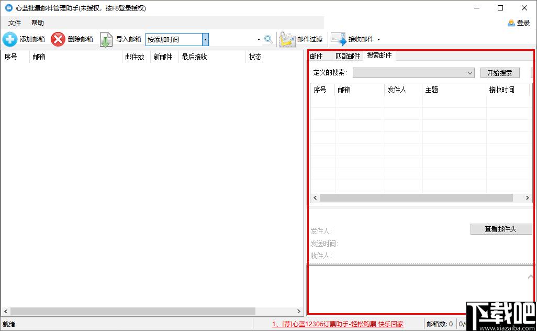Click the 查看邮件头 button
The image size is (537, 331).
pos(501,229)
